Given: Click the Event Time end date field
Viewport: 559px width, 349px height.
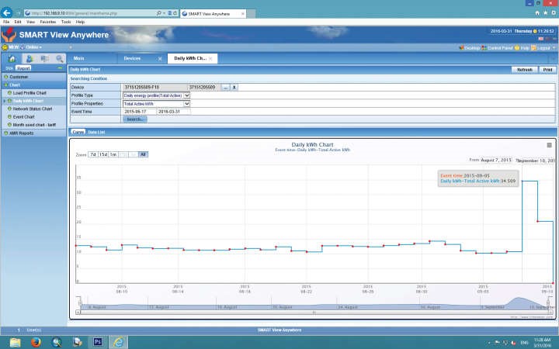Looking at the screenshot, I should [x=174, y=112].
